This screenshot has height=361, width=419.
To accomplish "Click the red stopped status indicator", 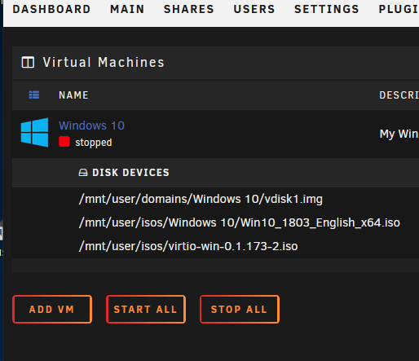I will click(x=64, y=142).
